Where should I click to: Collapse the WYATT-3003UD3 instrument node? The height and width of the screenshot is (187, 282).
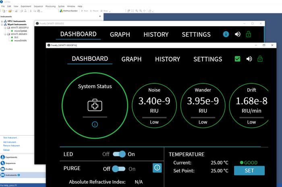(5, 34)
